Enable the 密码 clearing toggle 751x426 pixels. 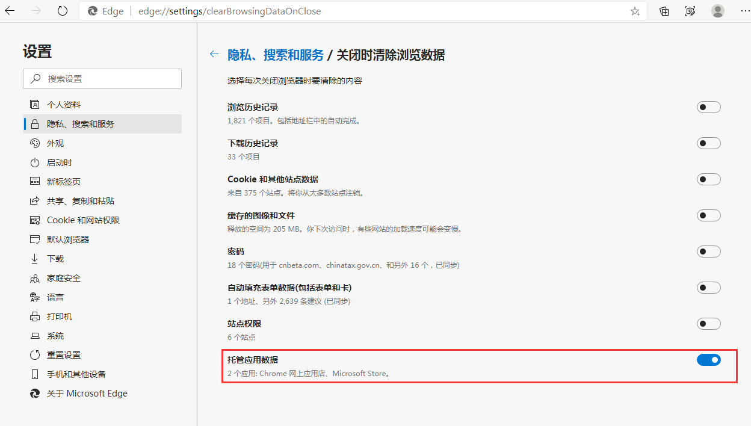tap(708, 252)
